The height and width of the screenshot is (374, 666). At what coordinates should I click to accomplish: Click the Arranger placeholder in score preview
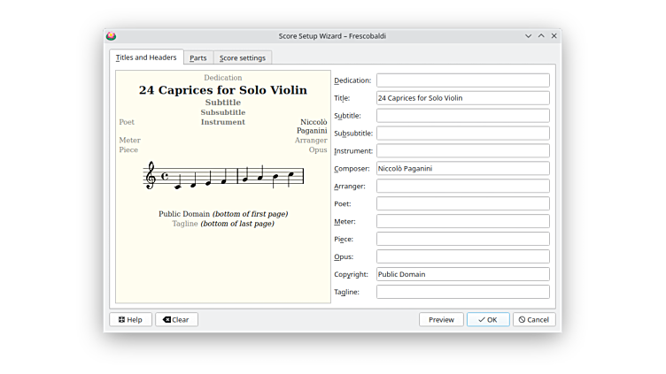[x=311, y=140]
